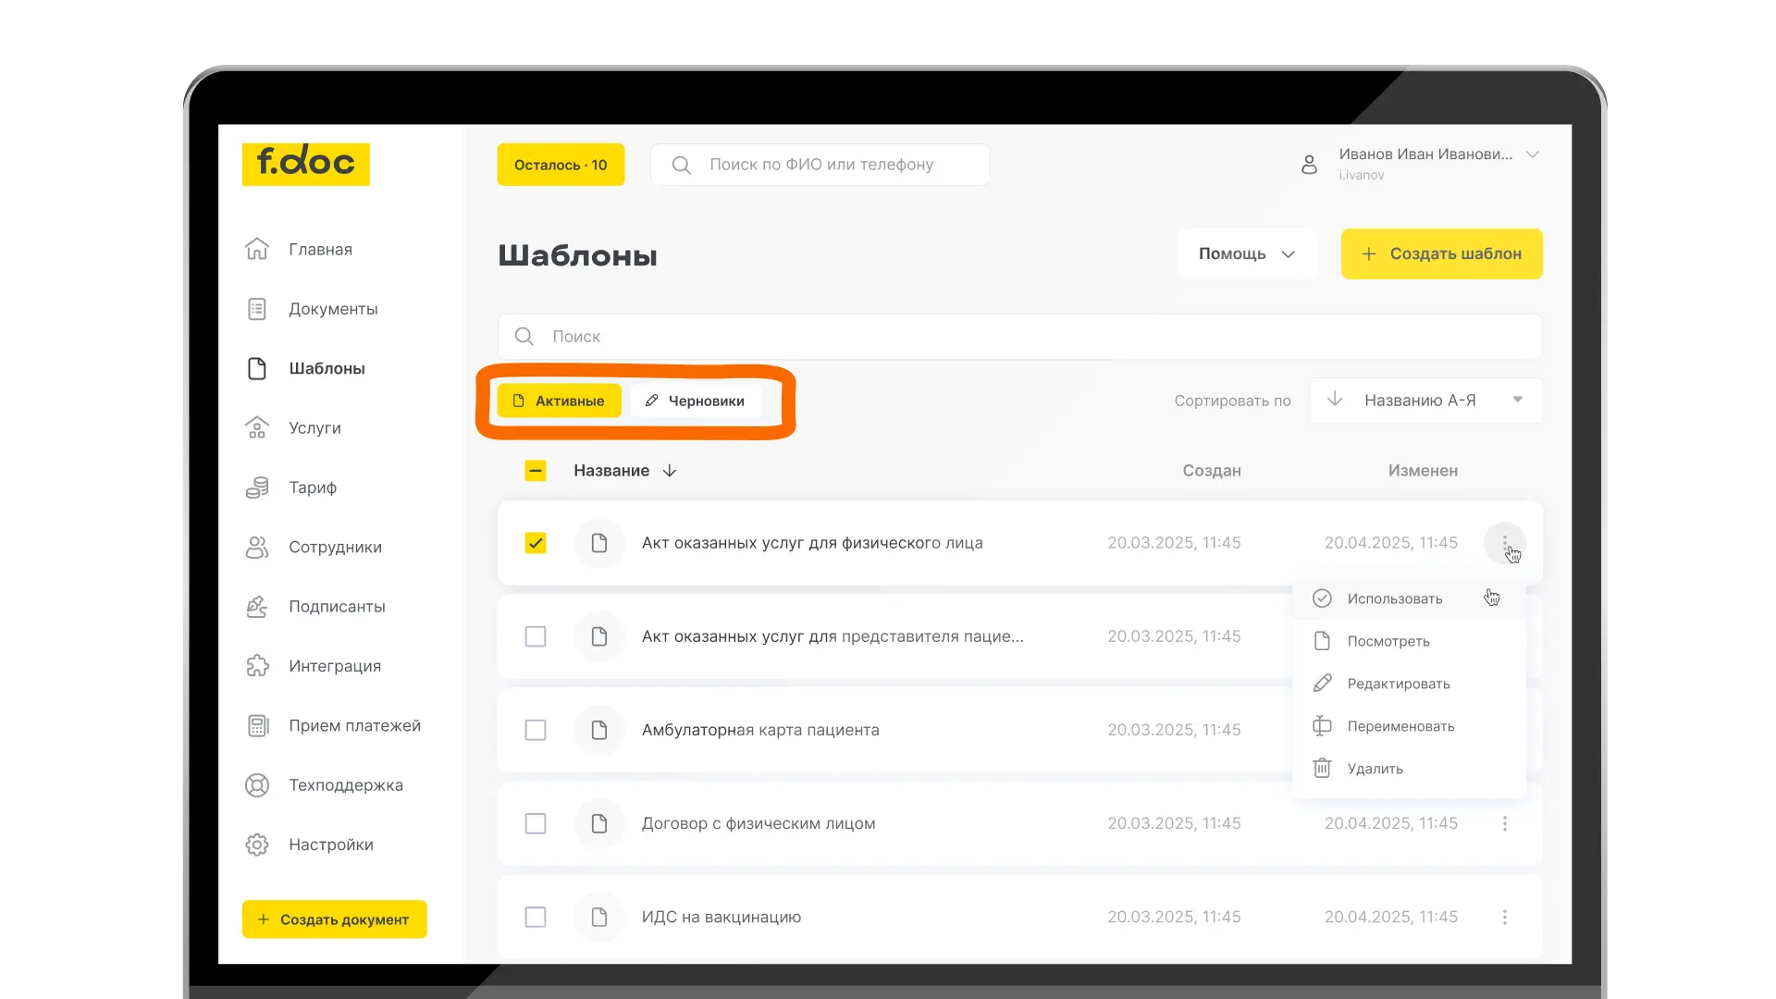Image resolution: width=1776 pixels, height=999 pixels.
Task: Click the Документы sidebar icon
Action: tap(257, 309)
